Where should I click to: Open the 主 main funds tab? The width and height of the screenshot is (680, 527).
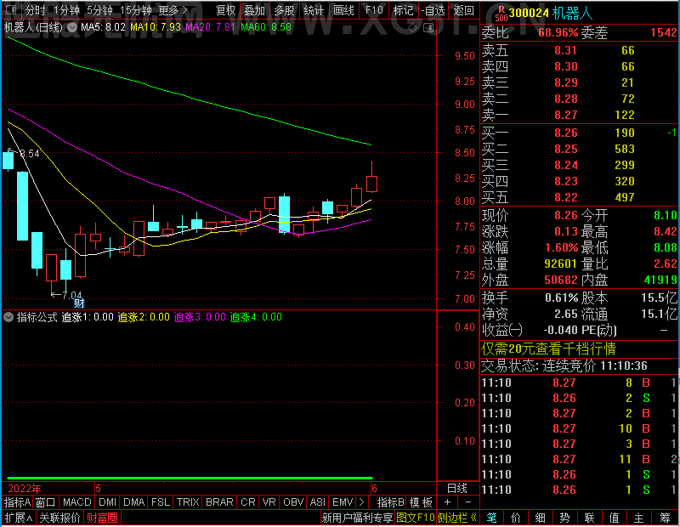point(639,518)
